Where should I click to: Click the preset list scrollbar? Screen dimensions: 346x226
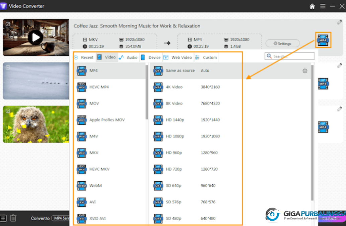point(312,133)
